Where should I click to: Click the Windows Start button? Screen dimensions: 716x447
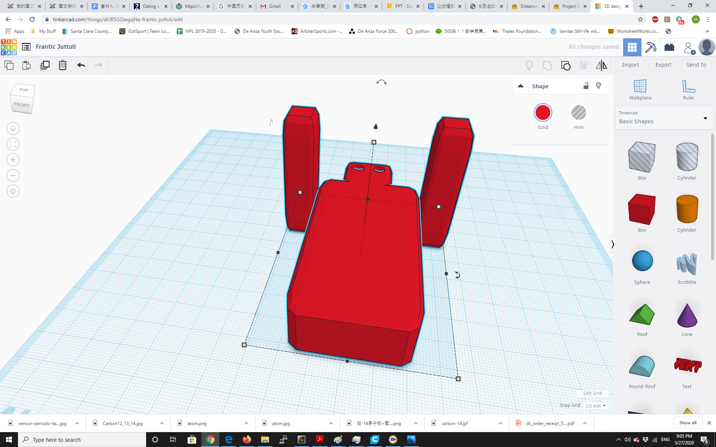point(9,440)
